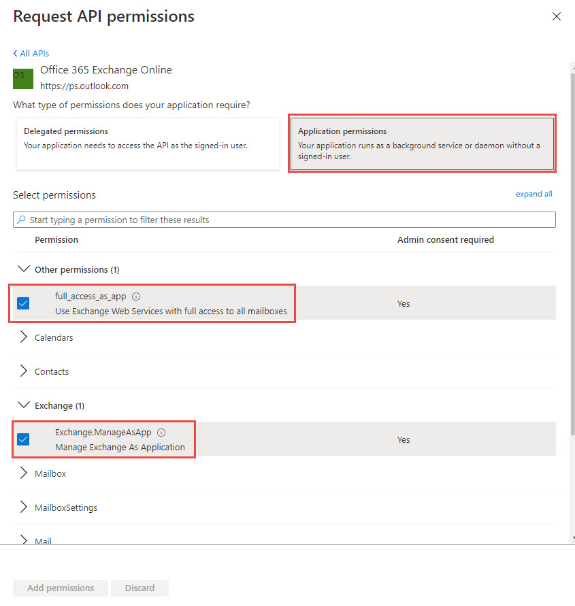
Task: Go back to All APIs
Action: tap(31, 53)
